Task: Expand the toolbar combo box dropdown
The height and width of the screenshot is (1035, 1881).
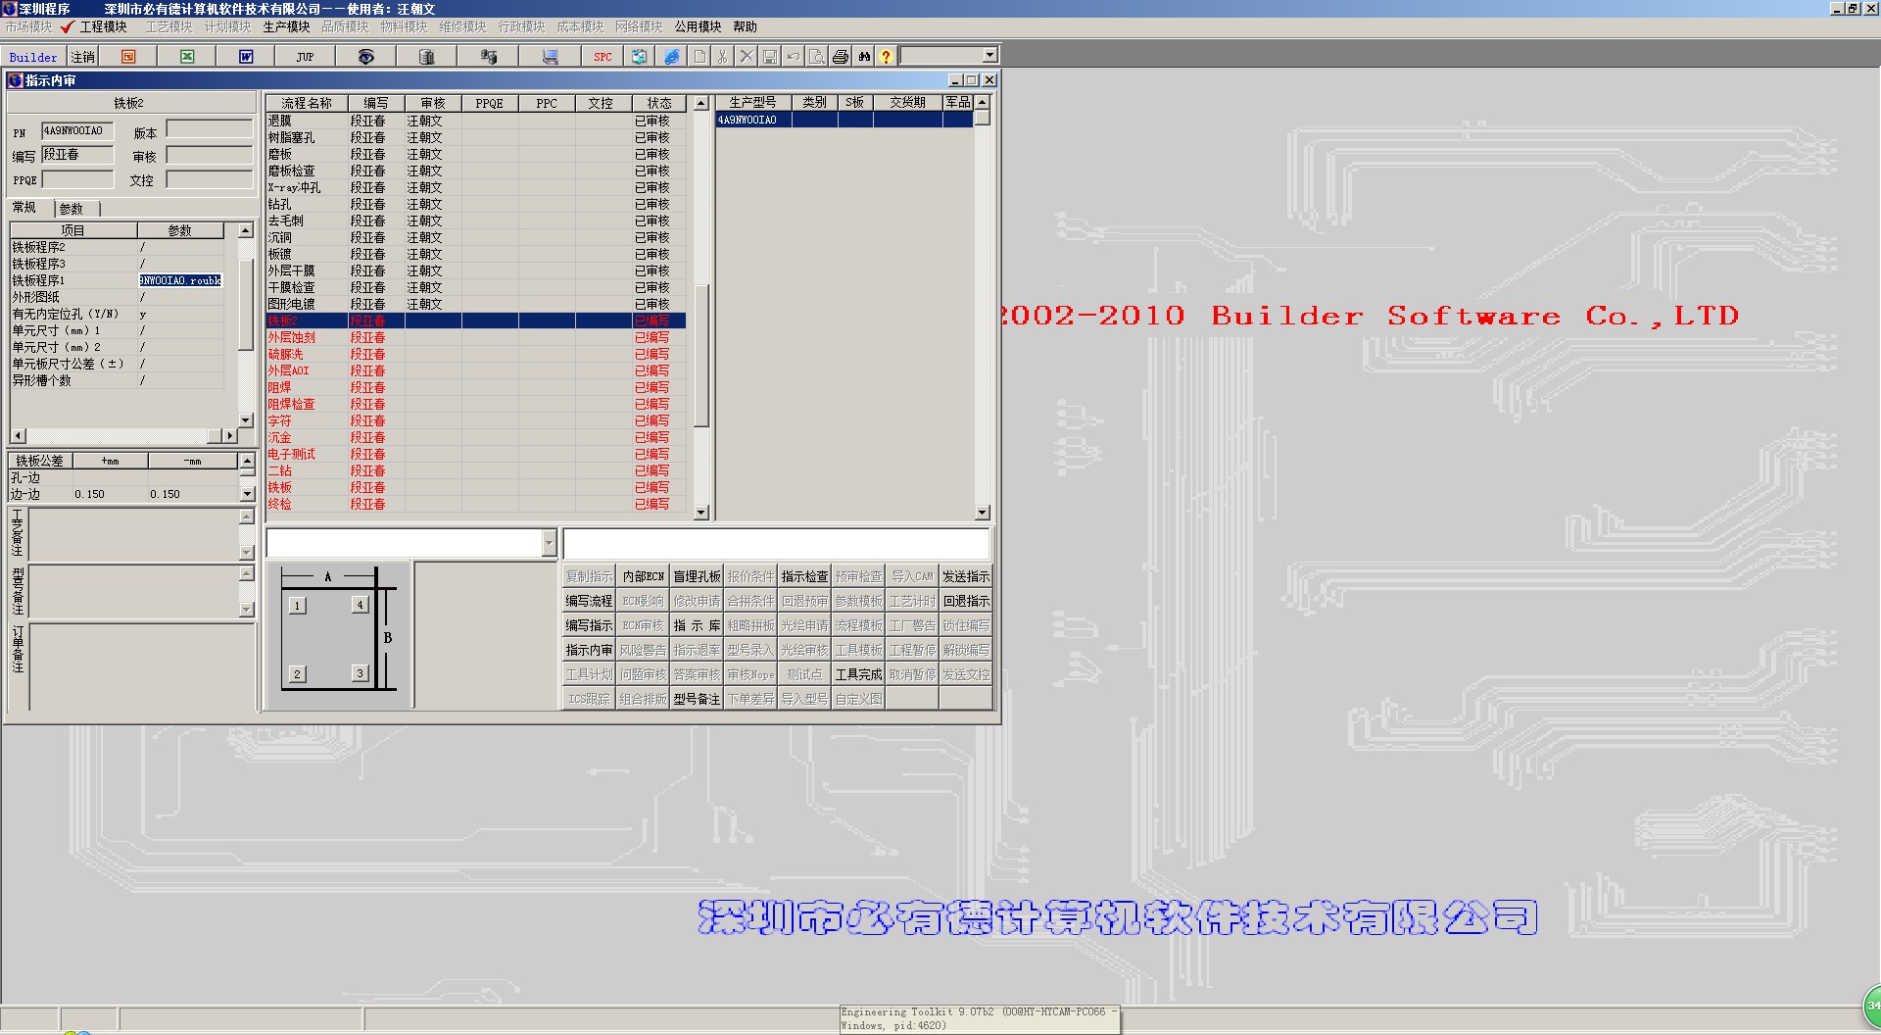Action: pos(989,56)
